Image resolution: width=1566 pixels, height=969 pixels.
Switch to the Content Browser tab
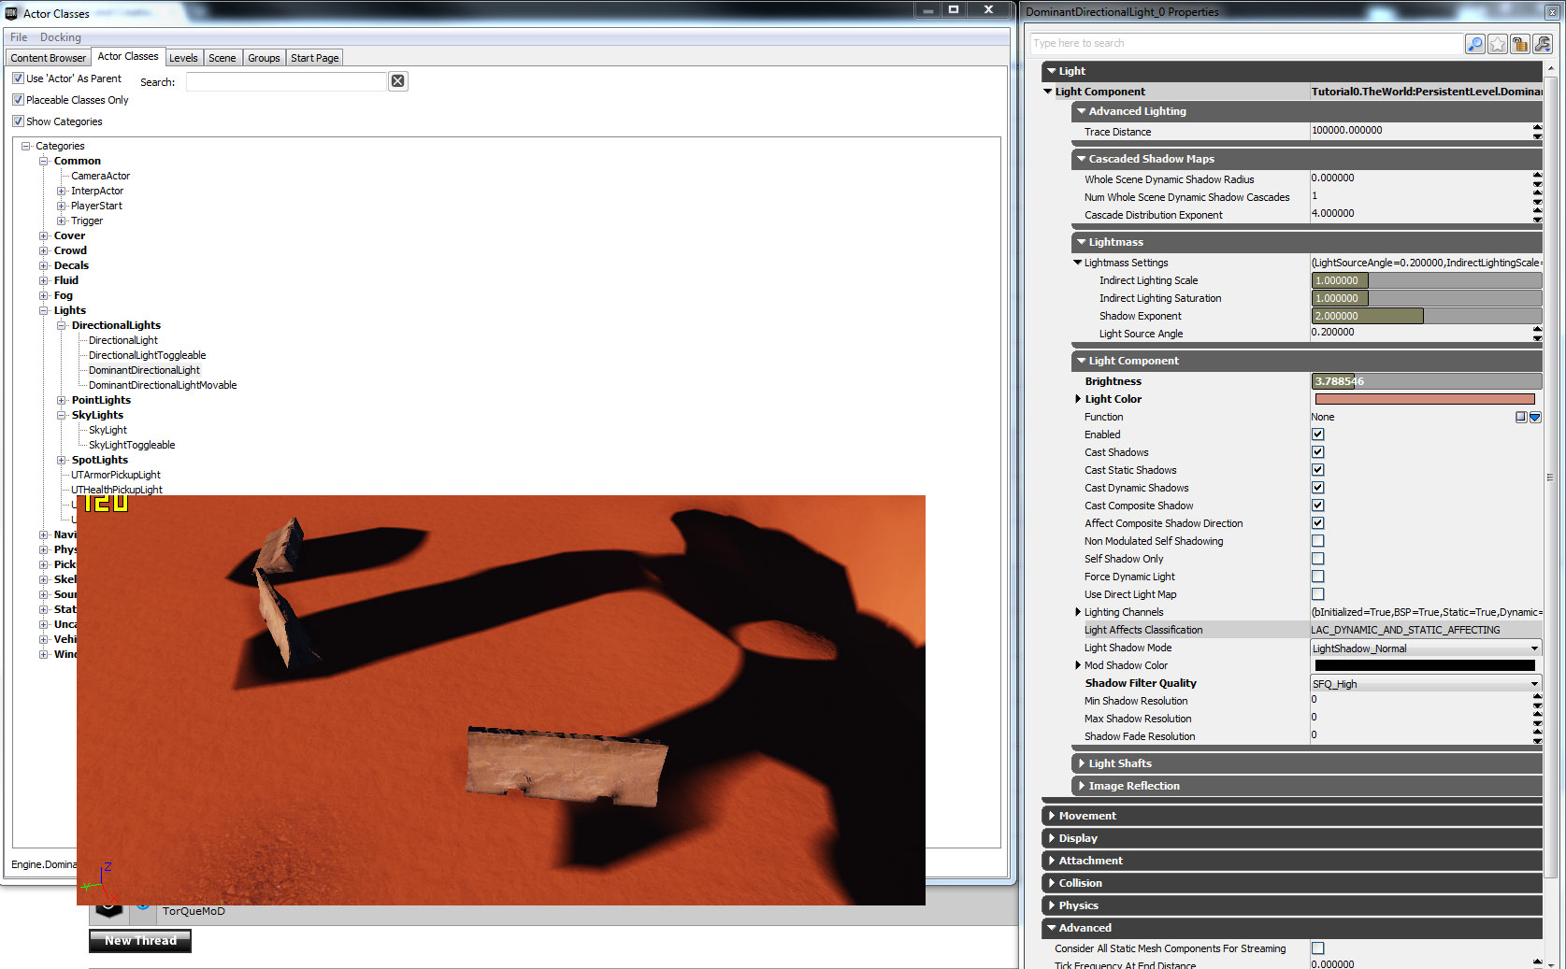(48, 58)
